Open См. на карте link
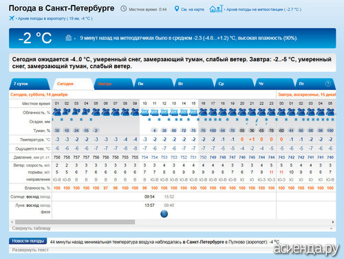Image resolution: width=344 pixels, height=259 pixels. [x=193, y=10]
